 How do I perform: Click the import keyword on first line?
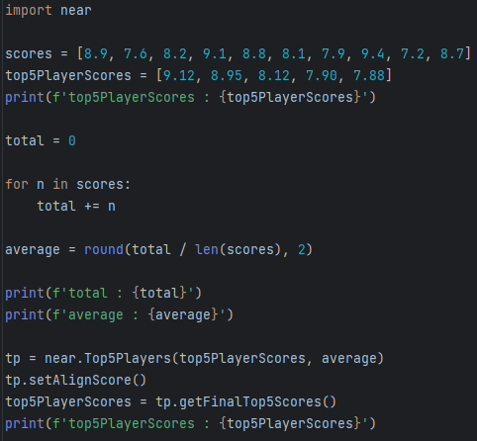[x=29, y=11]
